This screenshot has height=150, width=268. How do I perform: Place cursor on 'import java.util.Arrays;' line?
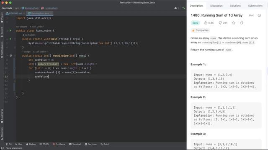tap(34, 18)
